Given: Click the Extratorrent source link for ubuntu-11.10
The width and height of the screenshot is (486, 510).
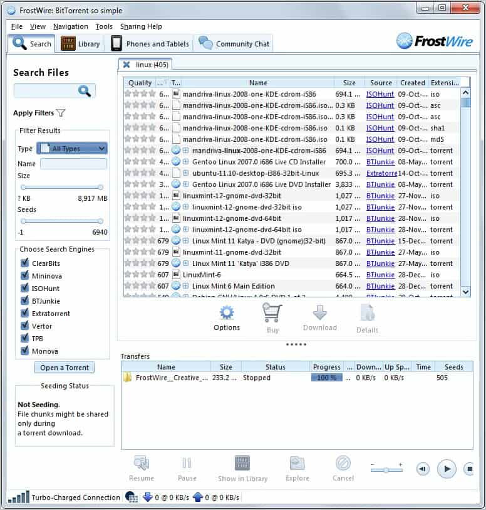Looking at the screenshot, I should [x=381, y=173].
